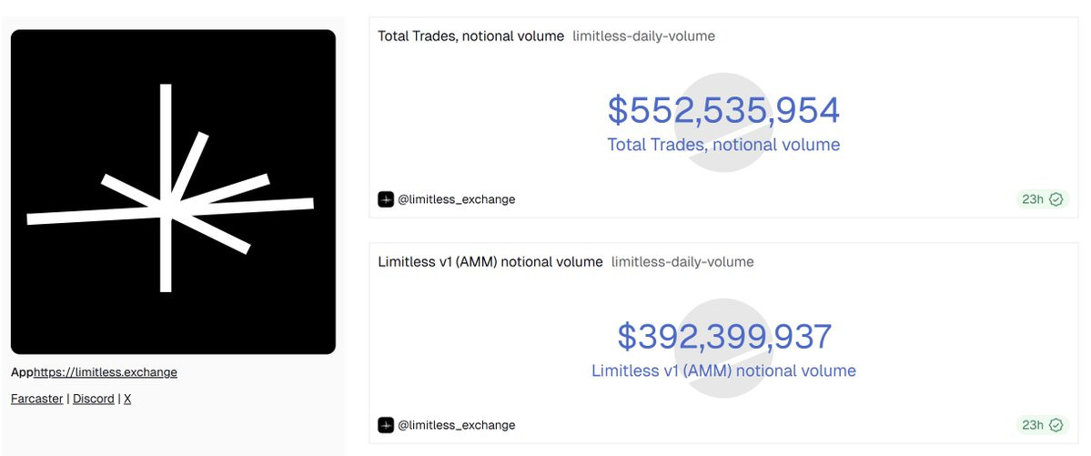1091x456 pixels.
Task: Click the verified checkmark icon in the Total Trades panel
Action: pyautogui.click(x=1056, y=200)
